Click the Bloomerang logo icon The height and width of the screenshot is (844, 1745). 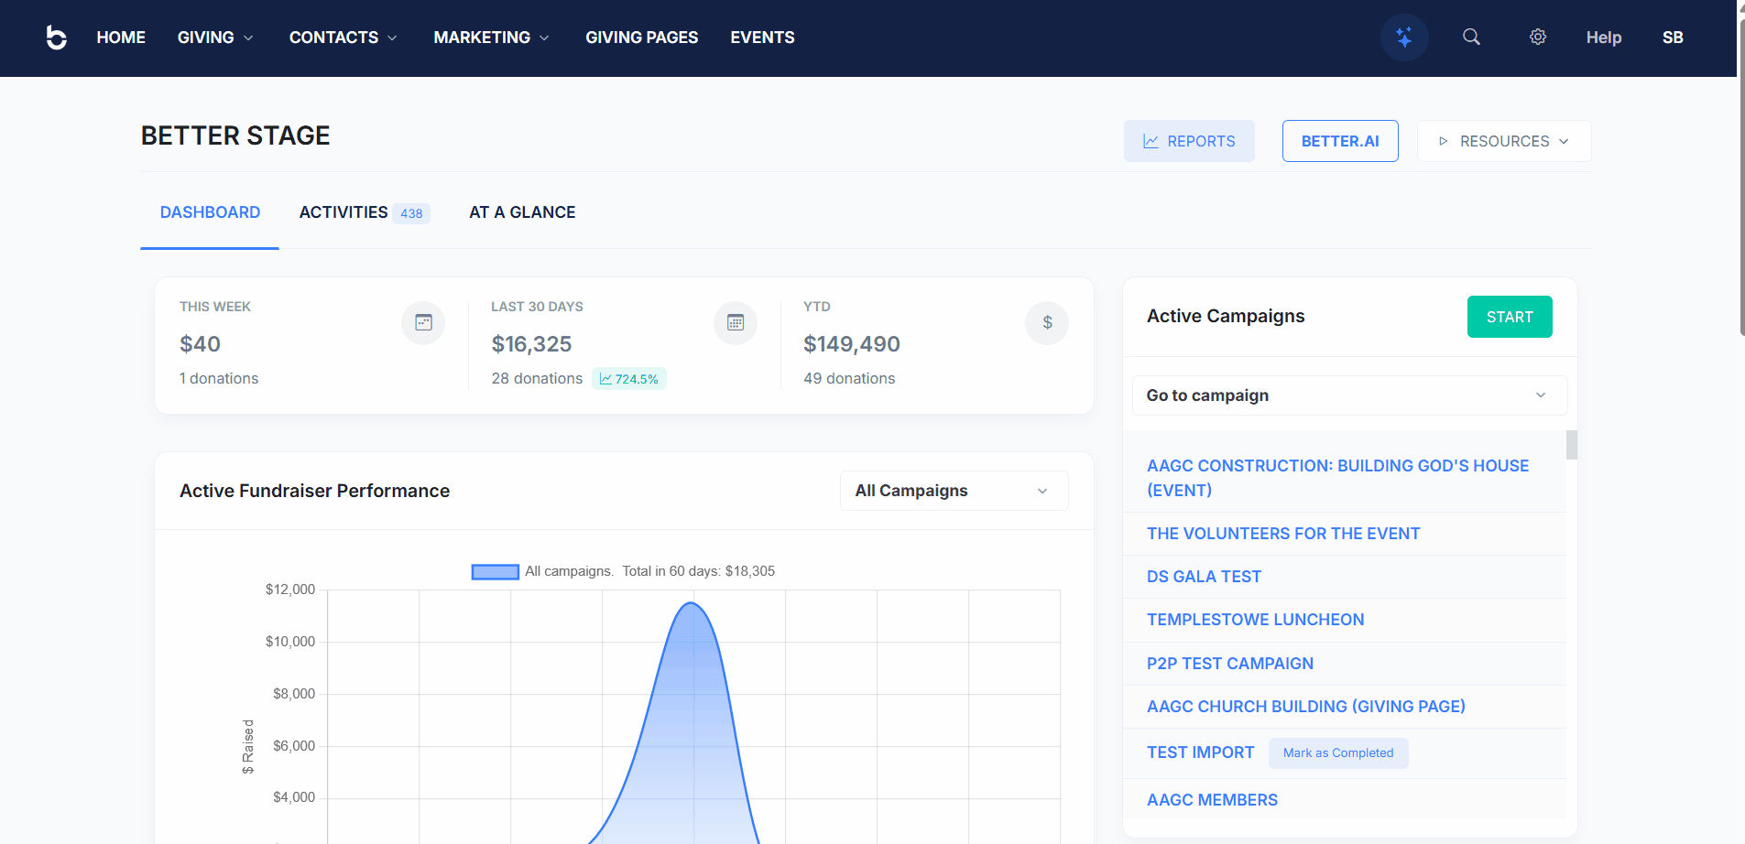click(56, 38)
